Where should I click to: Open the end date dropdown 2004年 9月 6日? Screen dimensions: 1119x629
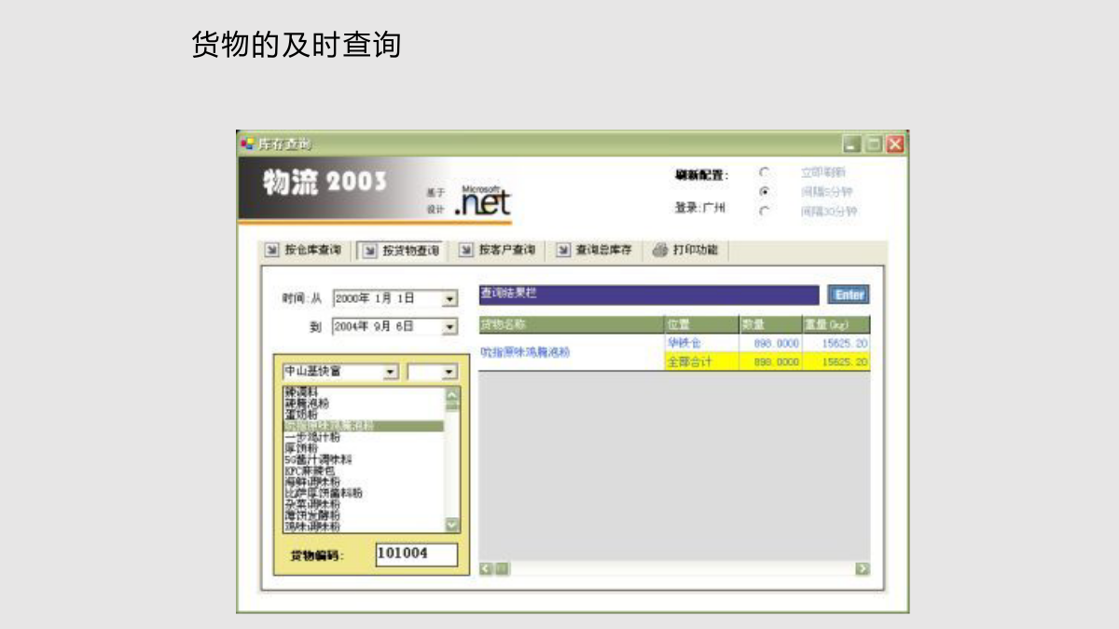tap(449, 327)
